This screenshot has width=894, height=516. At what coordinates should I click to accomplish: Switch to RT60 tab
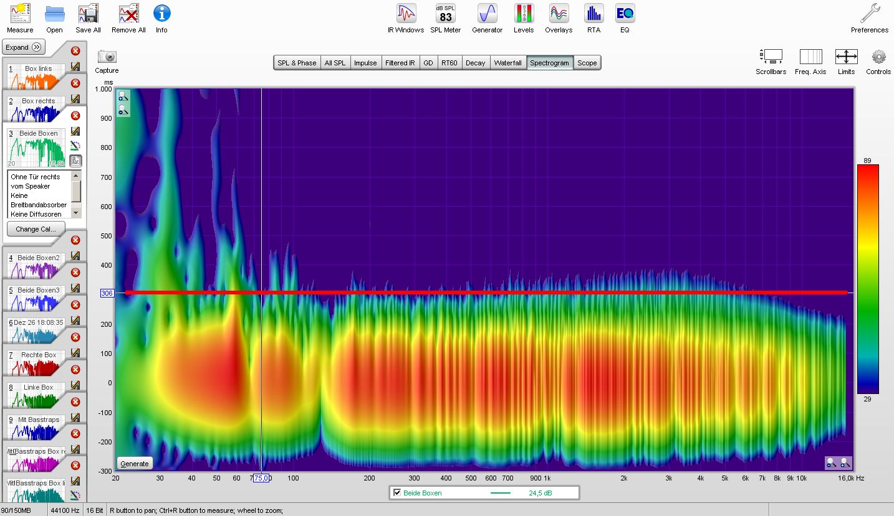[x=449, y=63]
